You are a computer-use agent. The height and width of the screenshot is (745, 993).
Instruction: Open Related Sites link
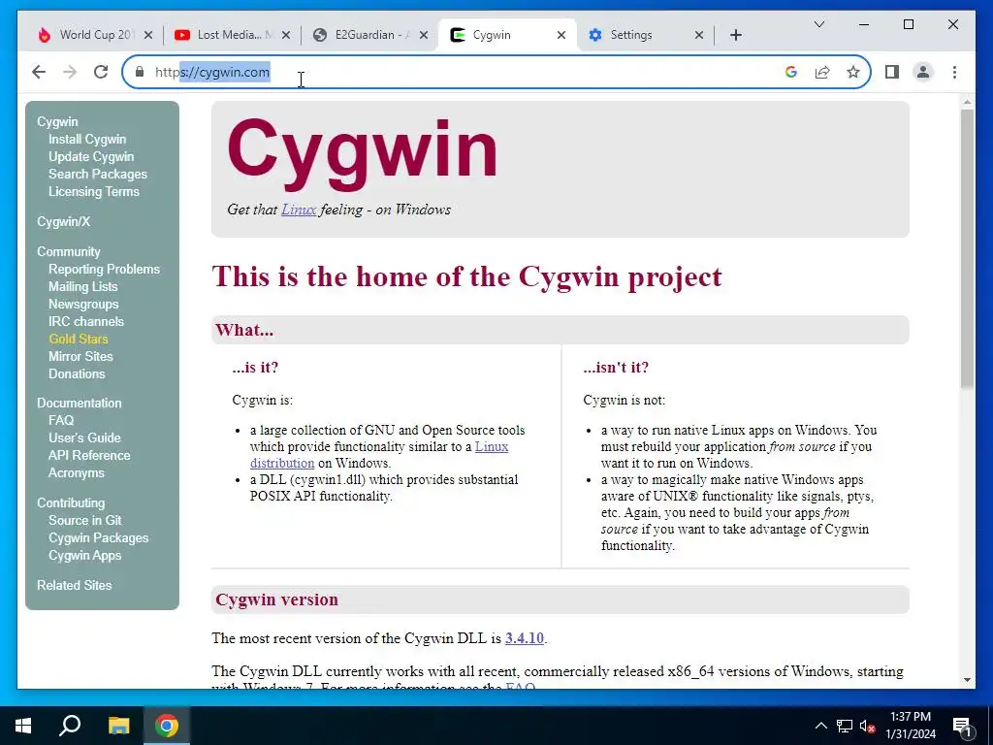tap(74, 585)
